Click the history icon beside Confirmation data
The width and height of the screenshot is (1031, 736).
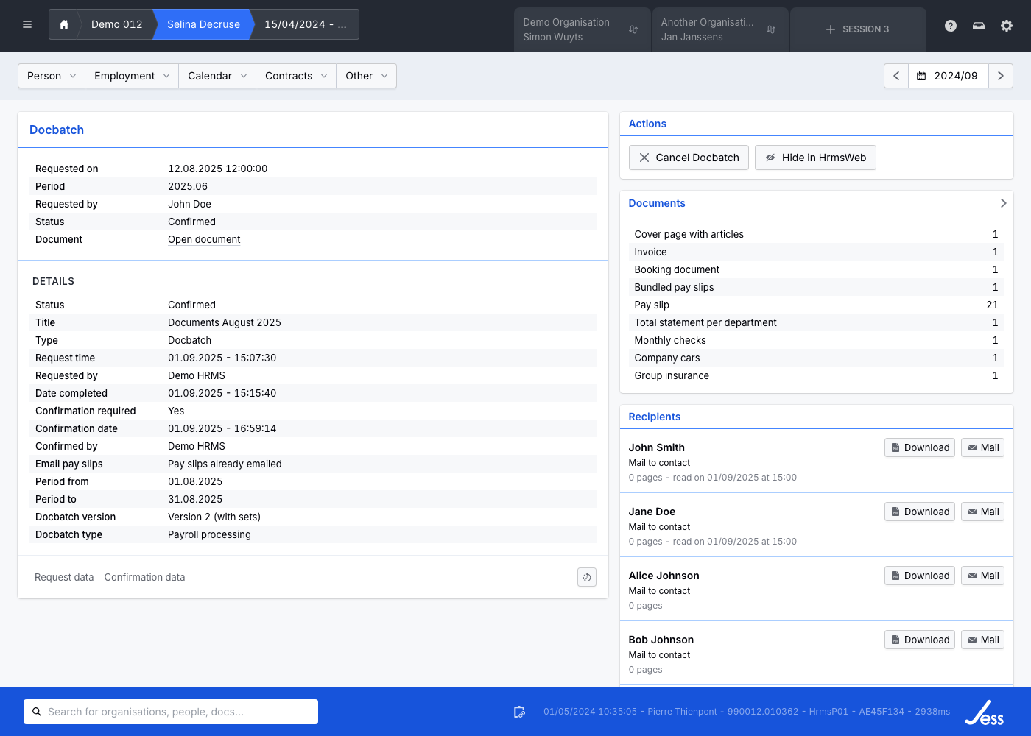click(x=587, y=578)
